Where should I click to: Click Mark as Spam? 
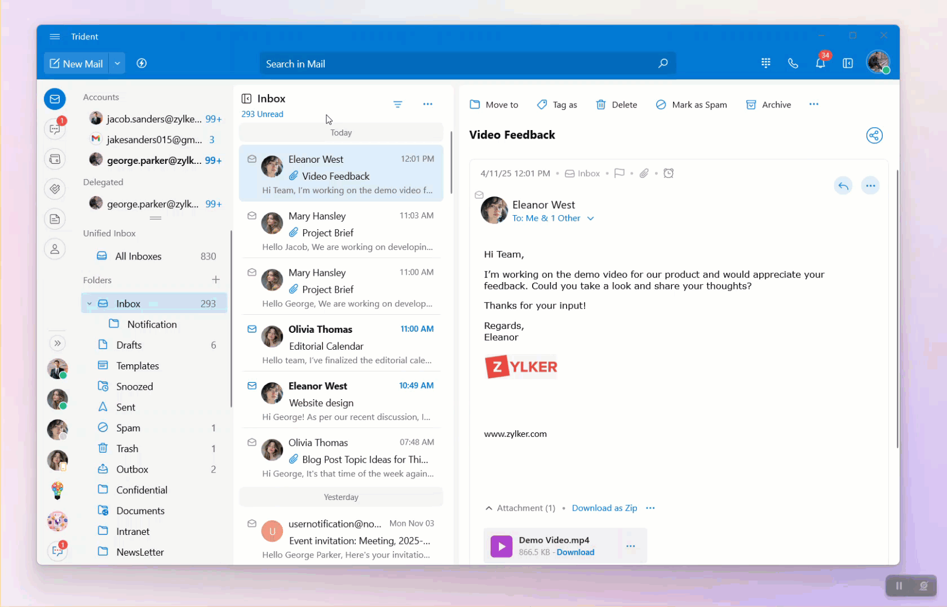[692, 105]
